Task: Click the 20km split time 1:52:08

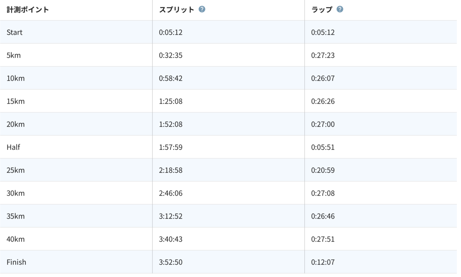Action: (171, 124)
